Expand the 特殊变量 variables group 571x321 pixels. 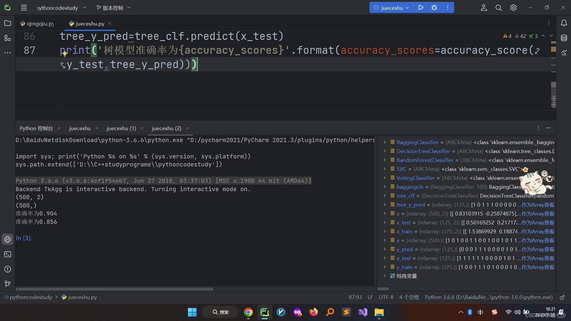tap(385, 276)
